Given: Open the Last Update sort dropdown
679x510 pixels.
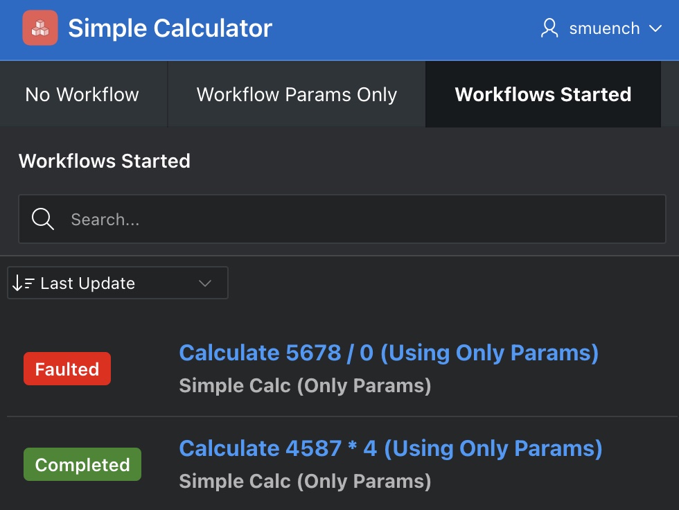Looking at the screenshot, I should pos(111,283).
